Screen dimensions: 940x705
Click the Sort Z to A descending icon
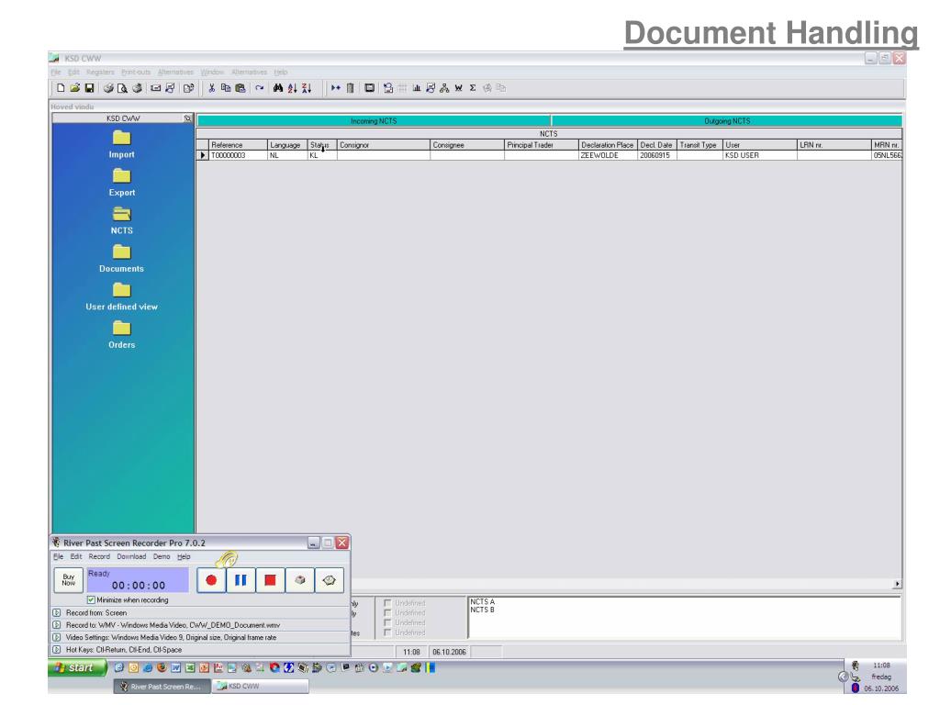coord(307,88)
